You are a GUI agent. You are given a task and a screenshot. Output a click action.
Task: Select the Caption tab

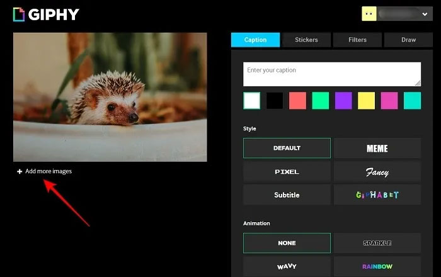(x=255, y=40)
